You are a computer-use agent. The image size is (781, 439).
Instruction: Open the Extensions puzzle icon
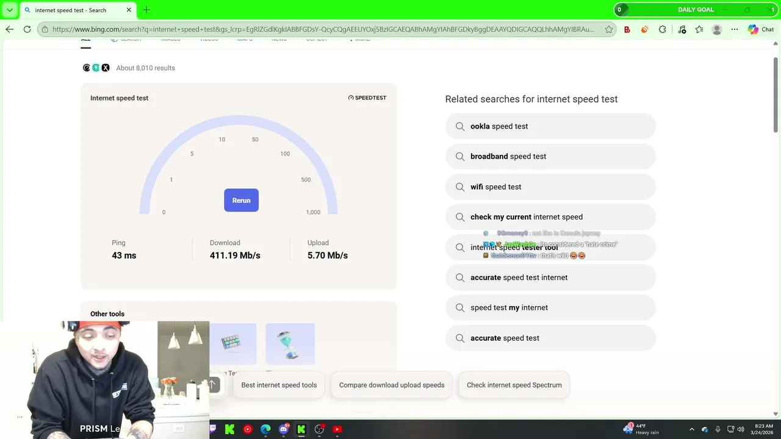click(663, 29)
